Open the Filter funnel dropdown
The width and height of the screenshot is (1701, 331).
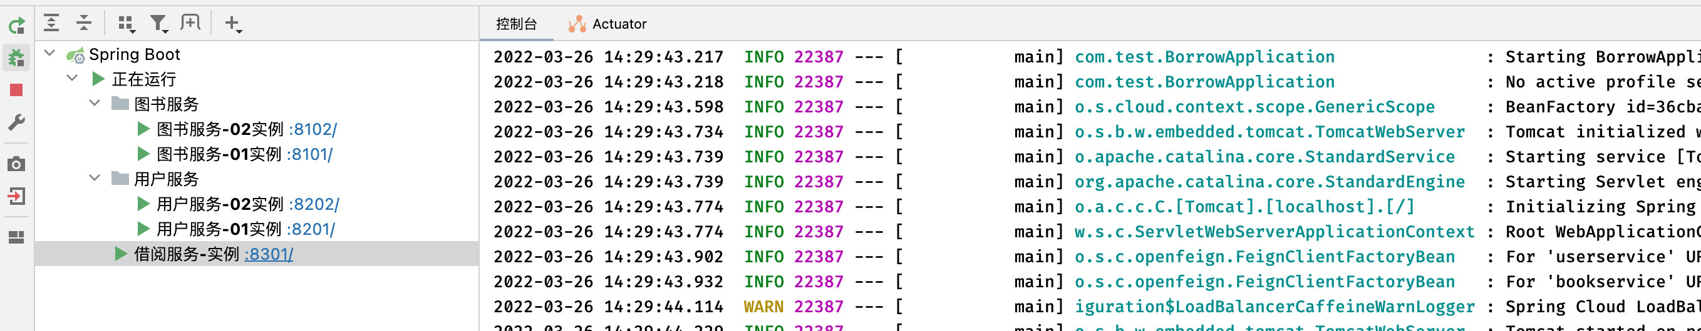(158, 24)
